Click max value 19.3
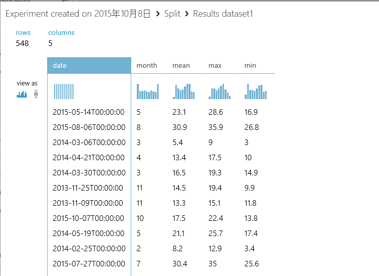Screen dimensions: 379x276 pyautogui.click(x=215, y=173)
